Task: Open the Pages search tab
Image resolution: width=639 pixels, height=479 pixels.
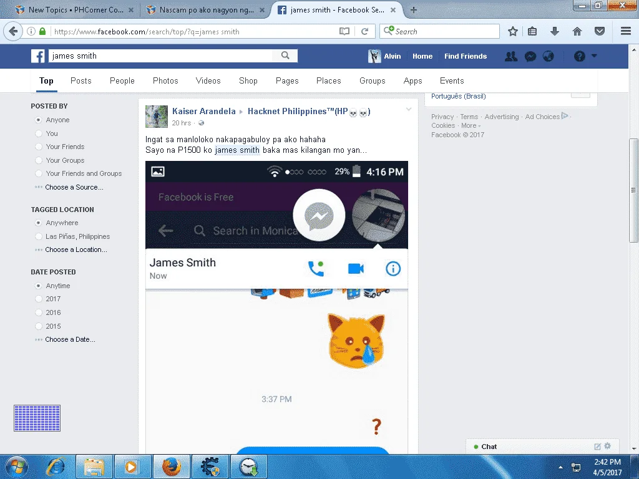Action: 287,80
